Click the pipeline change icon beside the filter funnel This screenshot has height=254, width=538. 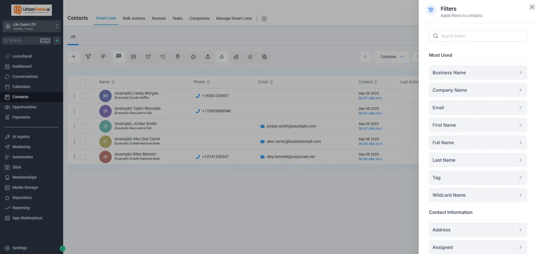pos(103,57)
